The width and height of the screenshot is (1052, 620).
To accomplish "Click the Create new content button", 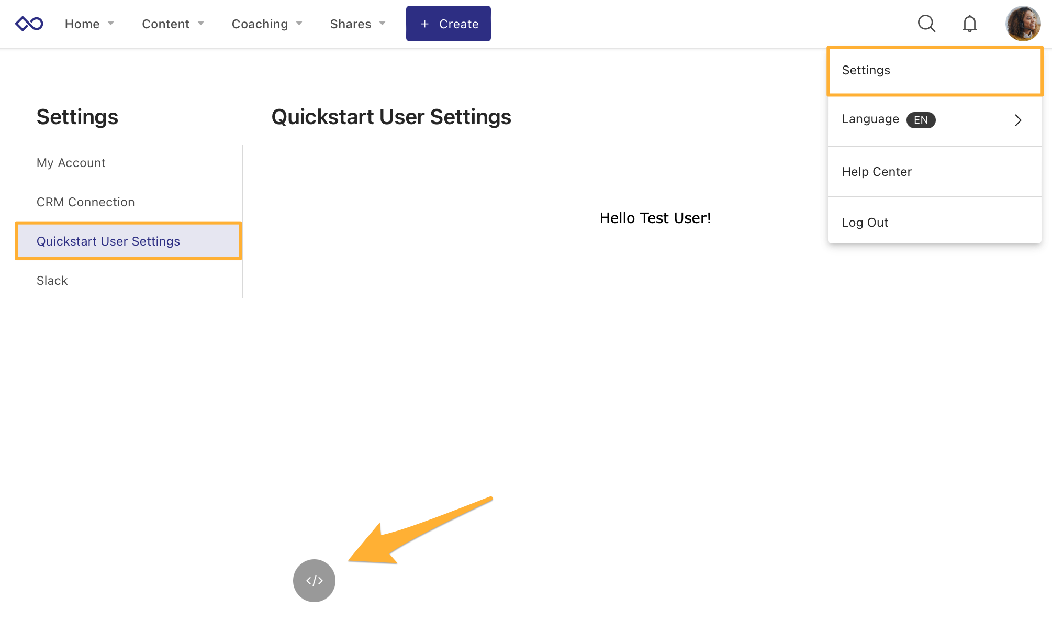I will (448, 24).
